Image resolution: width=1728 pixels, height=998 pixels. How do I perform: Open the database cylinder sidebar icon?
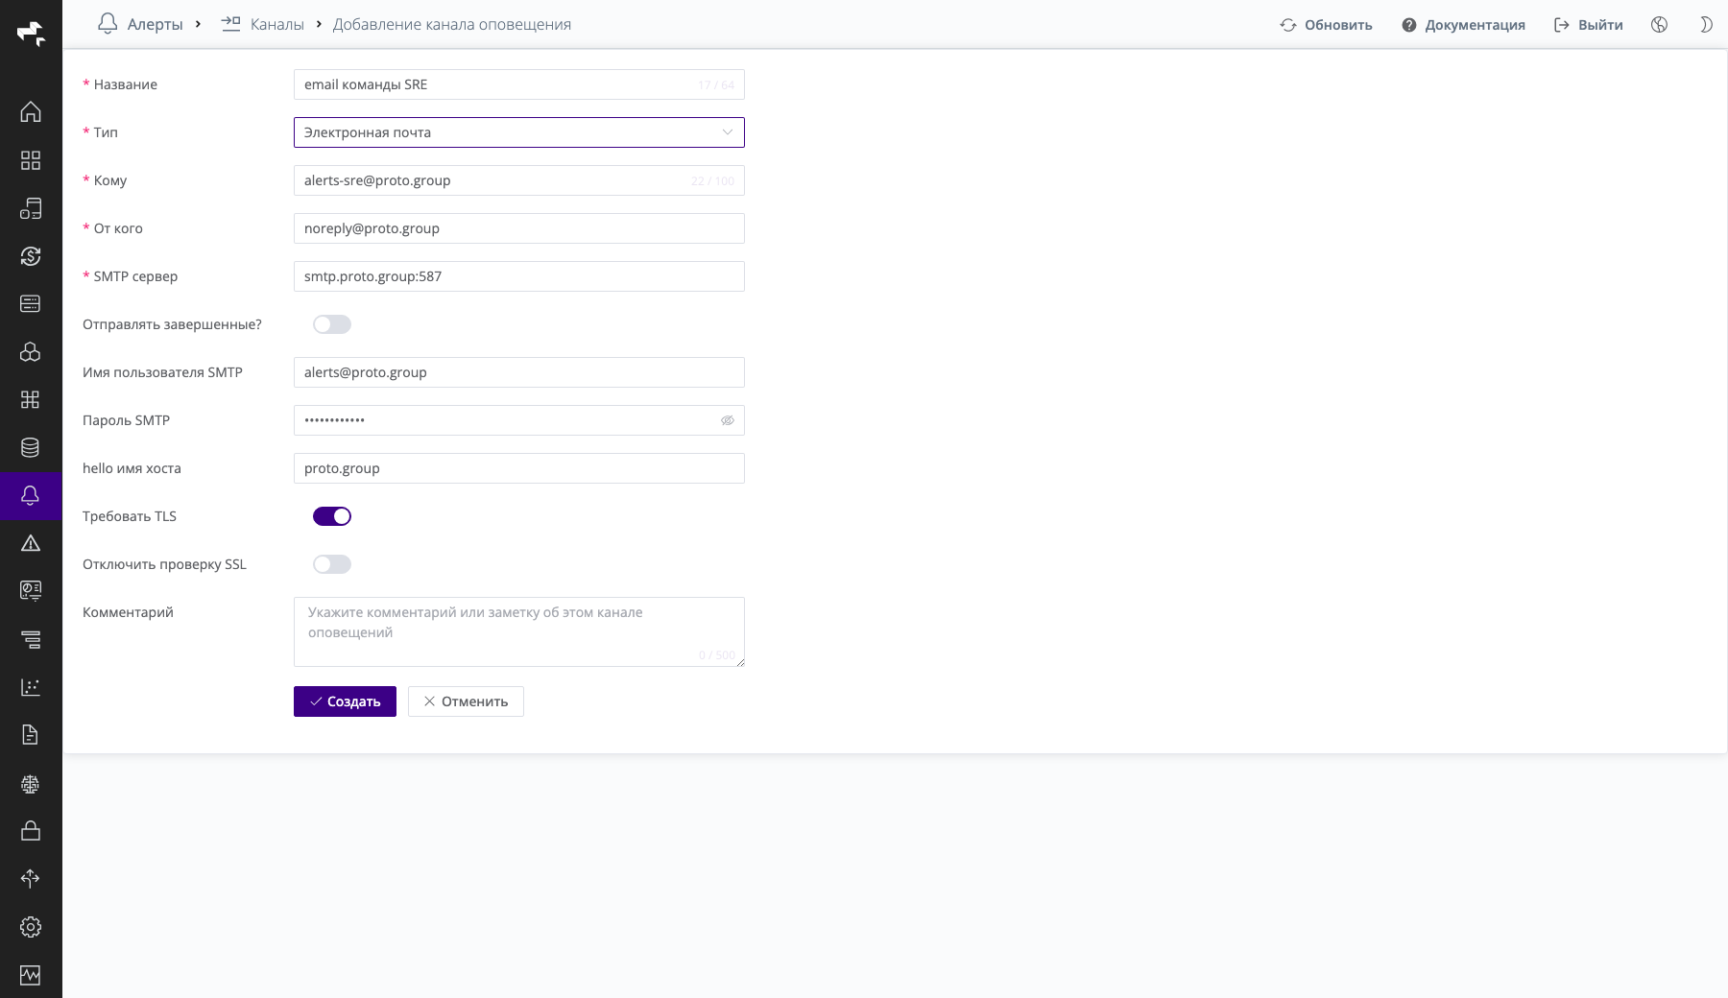click(31, 447)
